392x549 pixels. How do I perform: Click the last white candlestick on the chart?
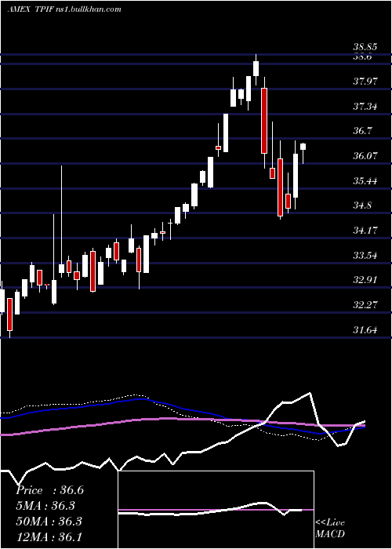point(303,147)
